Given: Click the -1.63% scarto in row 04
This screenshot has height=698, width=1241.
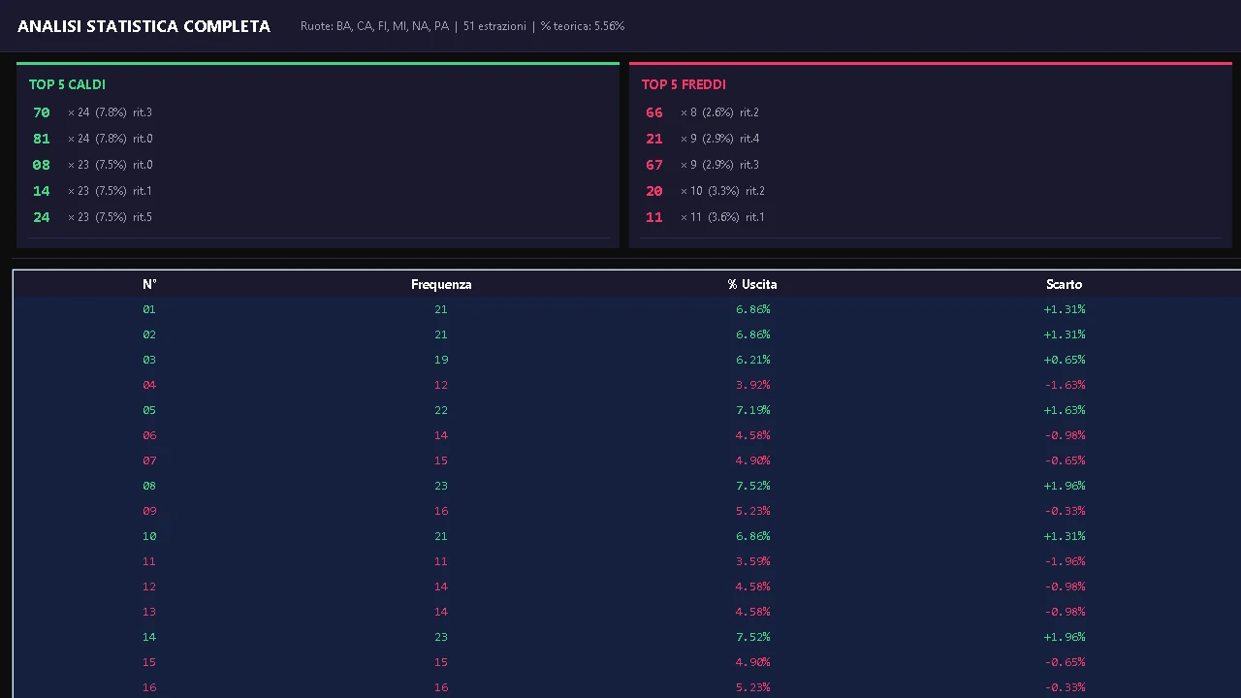Looking at the screenshot, I should pos(1065,385).
